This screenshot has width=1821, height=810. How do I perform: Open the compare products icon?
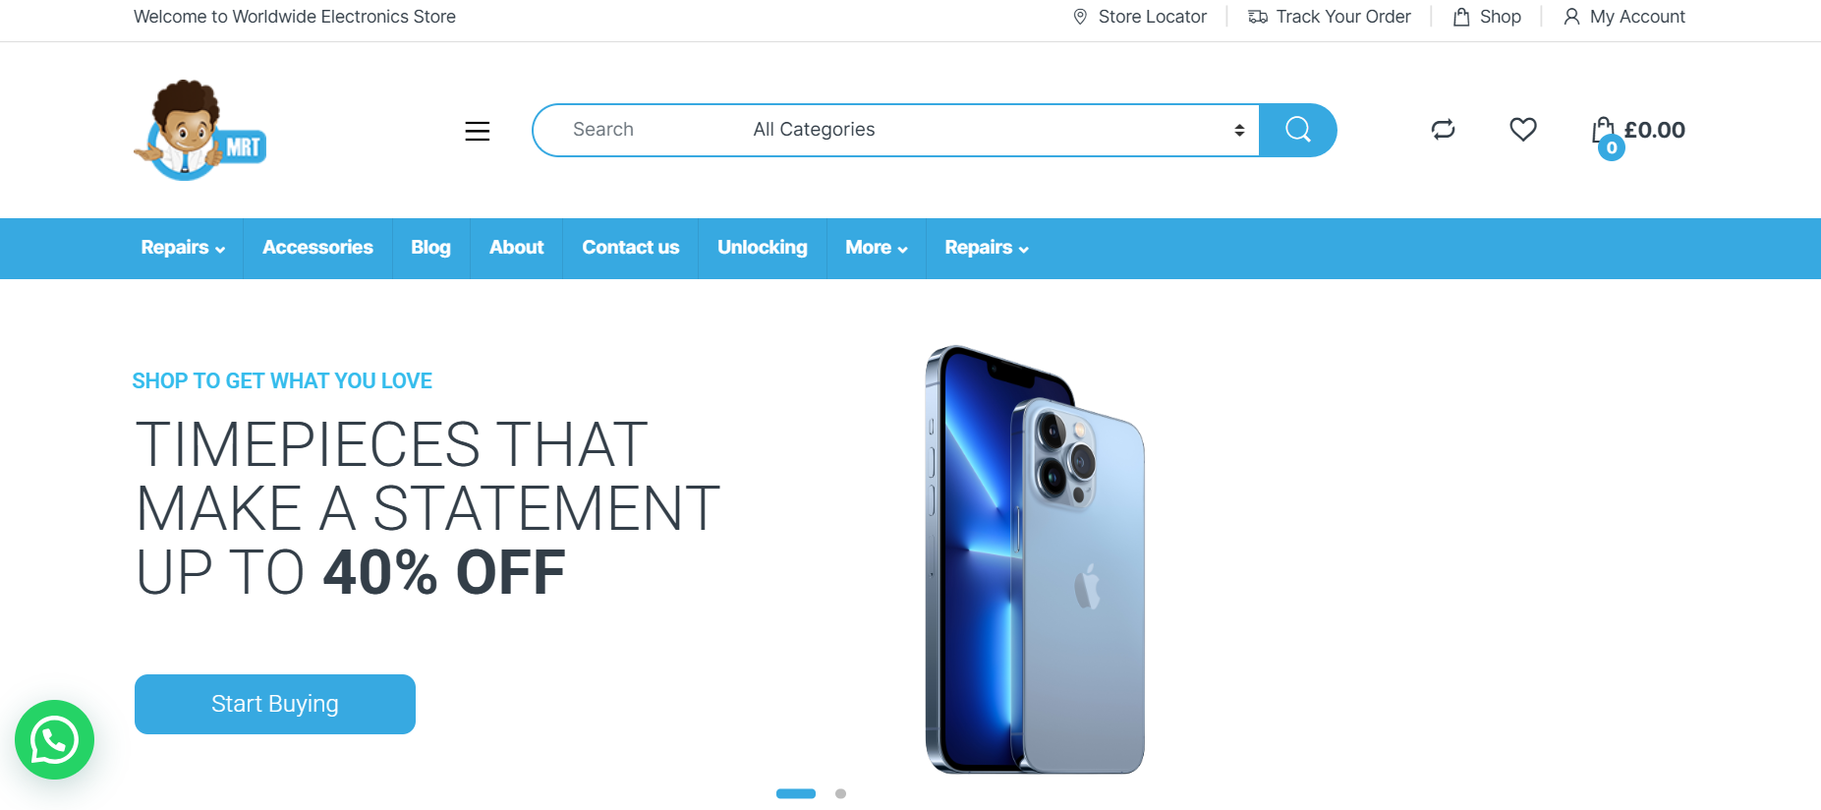tap(1443, 129)
